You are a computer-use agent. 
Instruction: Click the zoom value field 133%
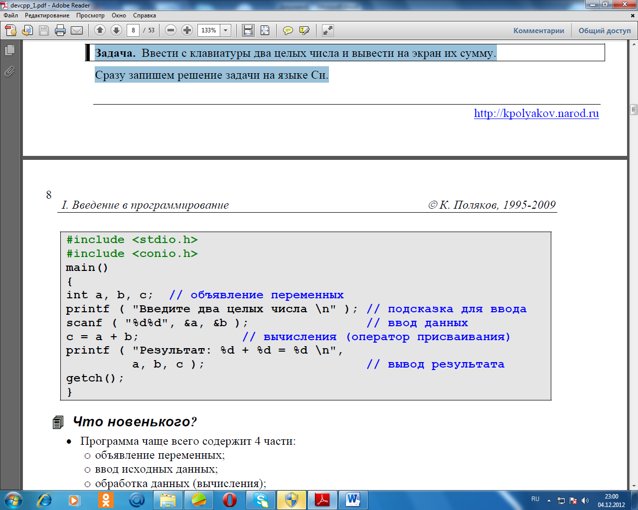pos(209,30)
